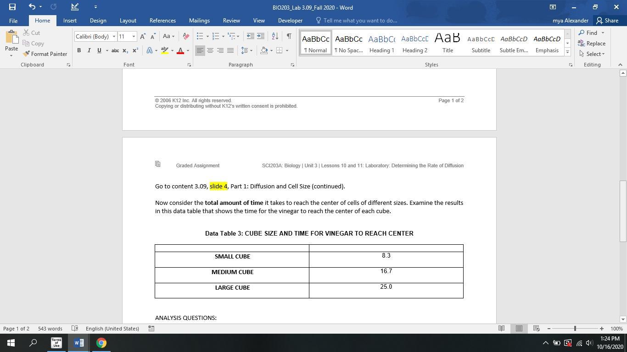Screen dimensions: 627x352
Task: Switch to the References tab
Action: pyautogui.click(x=162, y=21)
